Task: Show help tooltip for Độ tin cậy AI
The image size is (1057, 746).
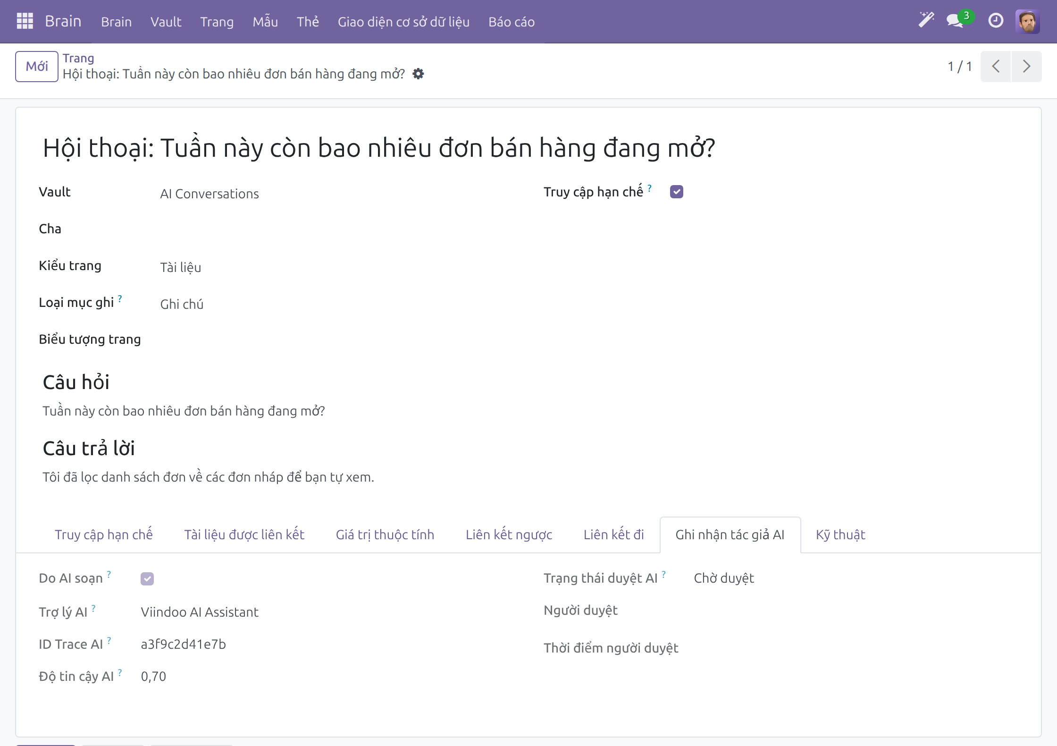Action: [120, 672]
